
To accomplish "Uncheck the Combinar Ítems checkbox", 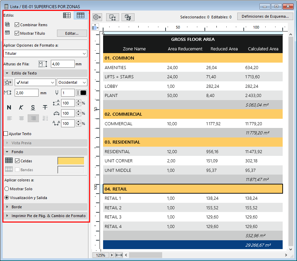I will [17, 25].
